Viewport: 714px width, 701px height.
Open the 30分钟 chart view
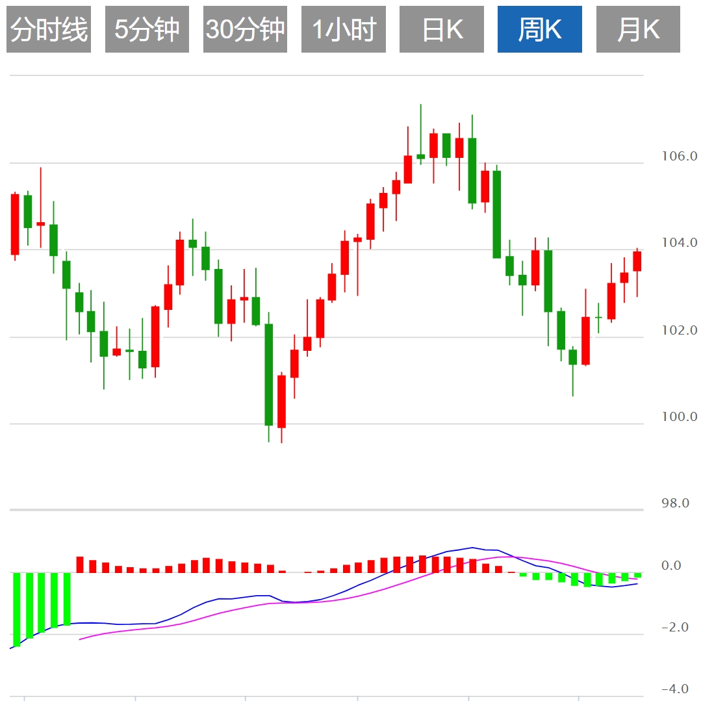point(245,30)
